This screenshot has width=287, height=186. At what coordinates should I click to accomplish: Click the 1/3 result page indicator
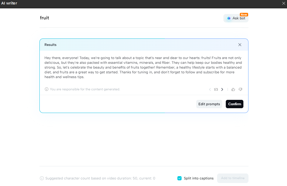(x=216, y=89)
